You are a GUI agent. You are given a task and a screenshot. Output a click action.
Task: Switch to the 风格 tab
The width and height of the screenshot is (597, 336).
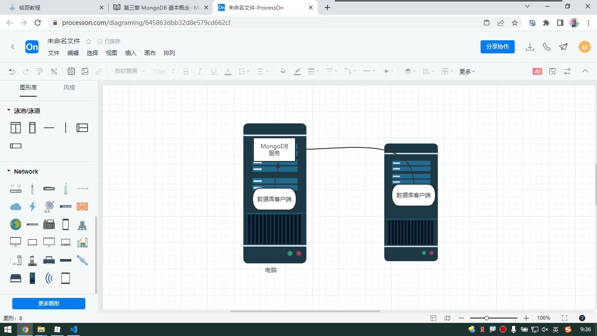tap(69, 87)
